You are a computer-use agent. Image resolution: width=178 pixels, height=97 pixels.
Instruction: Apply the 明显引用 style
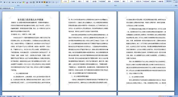click(x=139, y=1)
